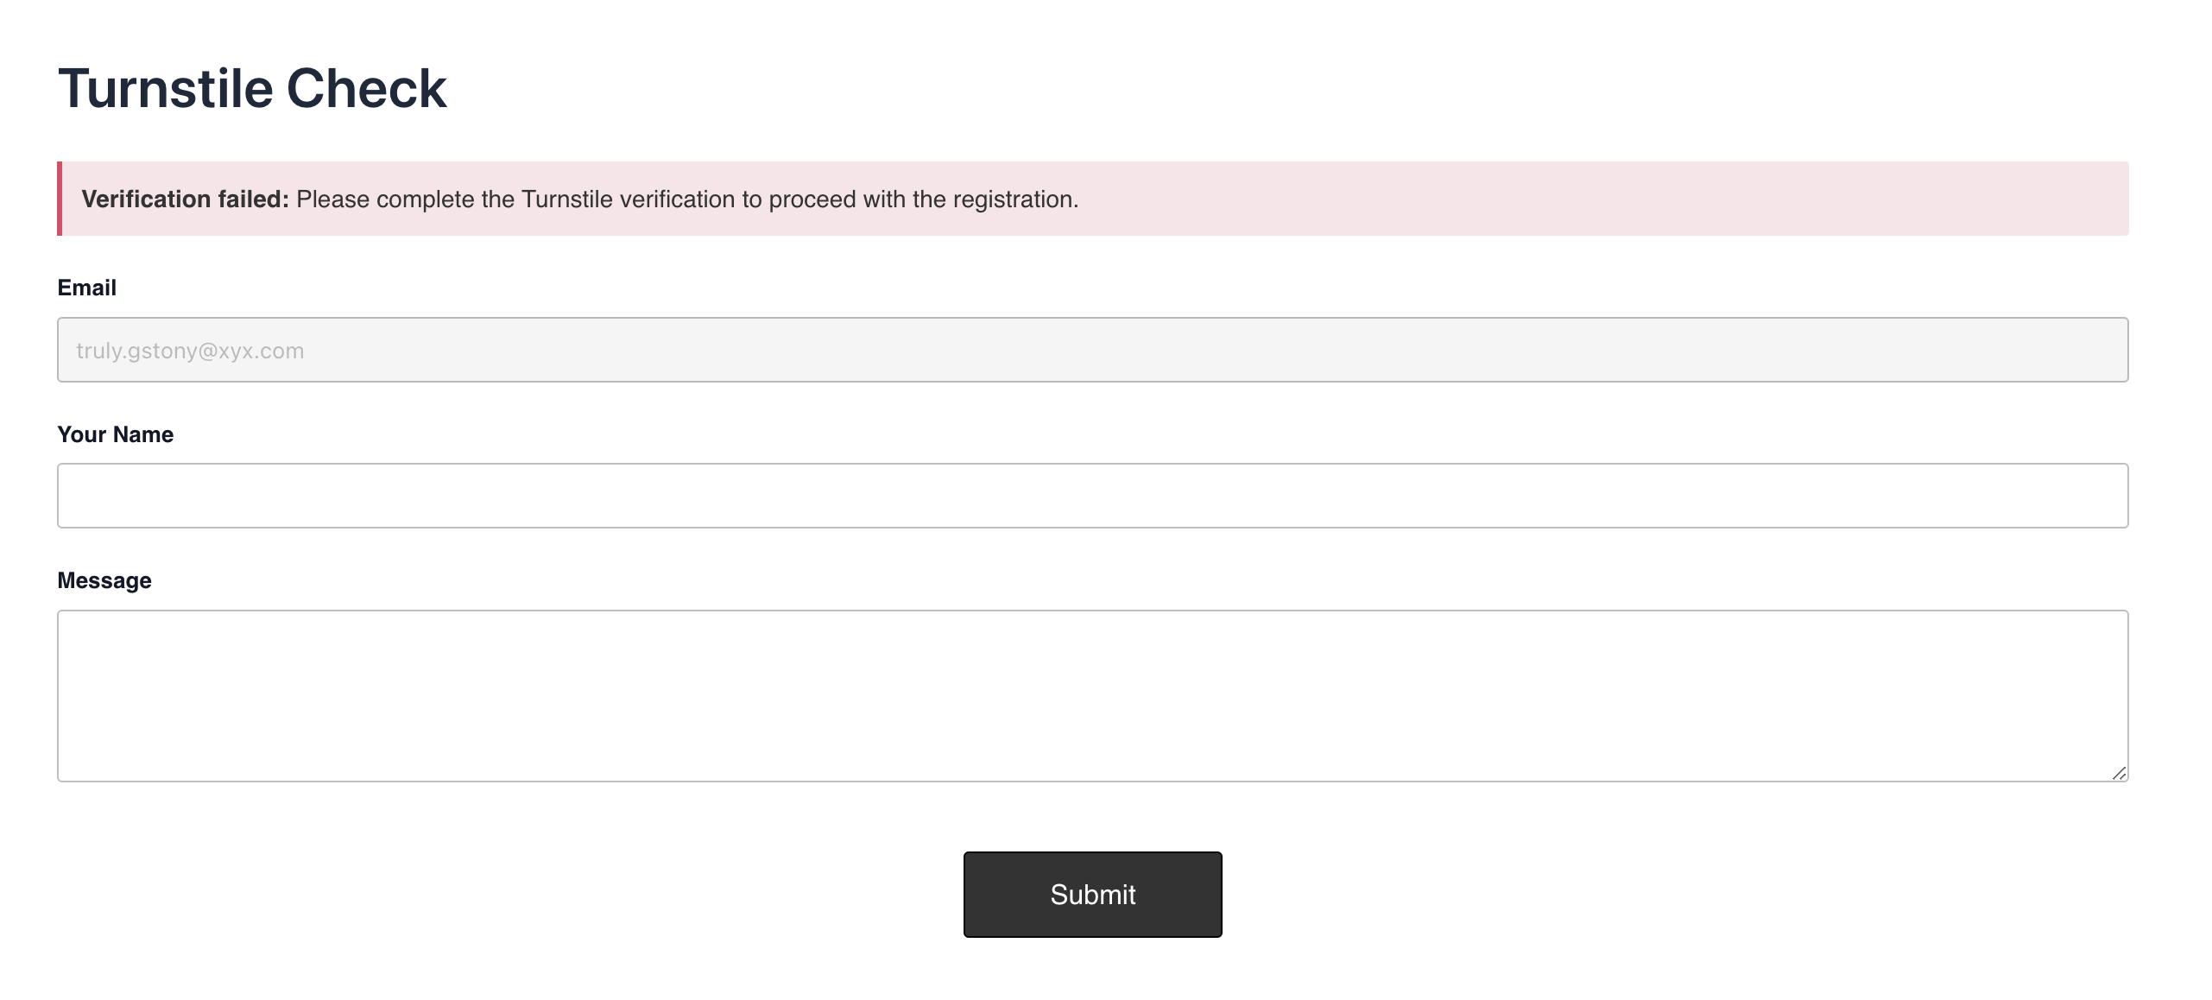
Task: Click the word "Check" in the page title
Action: (366, 88)
